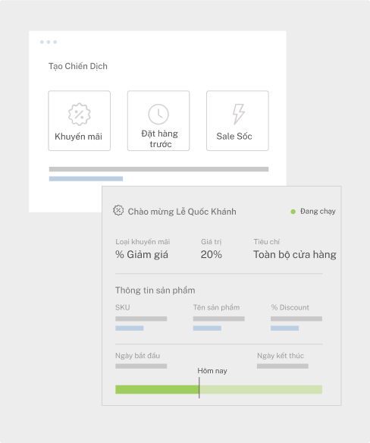Click the green Đang chạy status dot

(293, 212)
